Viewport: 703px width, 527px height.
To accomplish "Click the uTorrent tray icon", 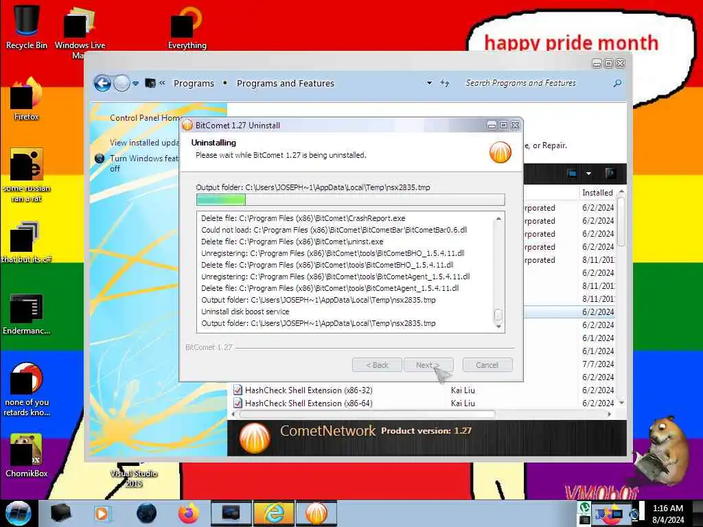I will 584,508.
